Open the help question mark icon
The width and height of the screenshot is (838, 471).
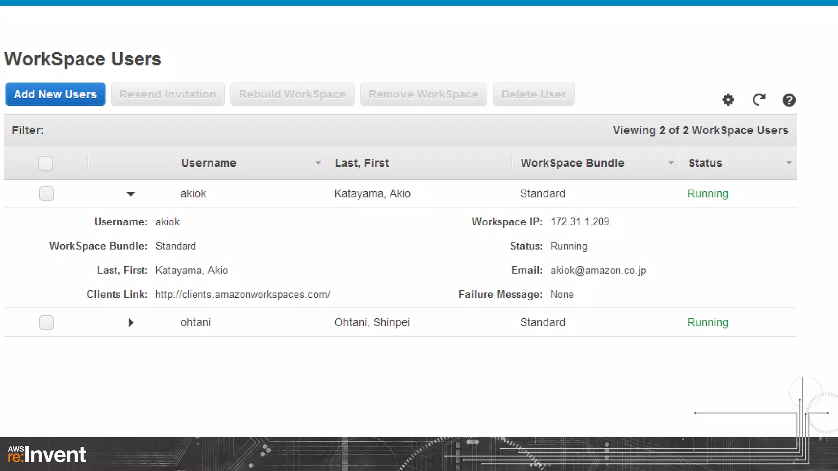tap(789, 100)
